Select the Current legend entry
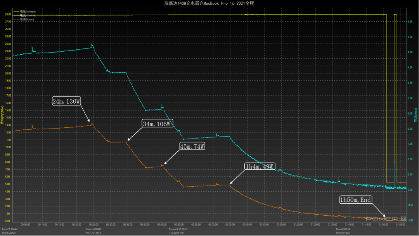419x236 pixels. tap(24, 16)
